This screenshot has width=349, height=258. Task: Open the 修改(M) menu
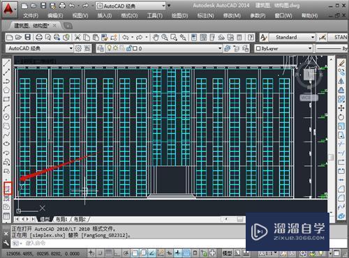tap(232, 16)
